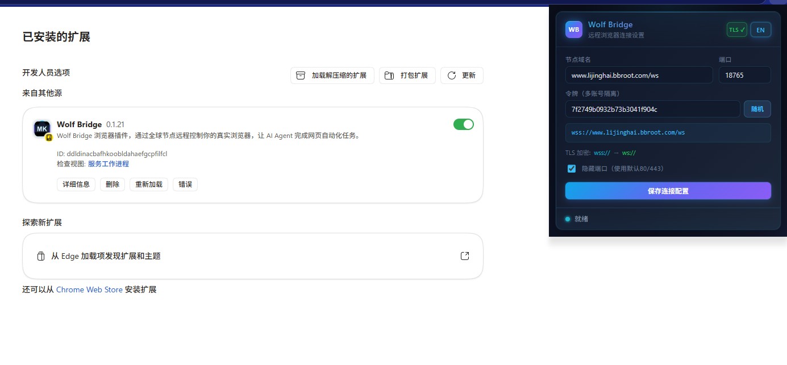Uncheck the 隐藏端口 checkbox
Screen dimensions: 787x365
point(572,169)
